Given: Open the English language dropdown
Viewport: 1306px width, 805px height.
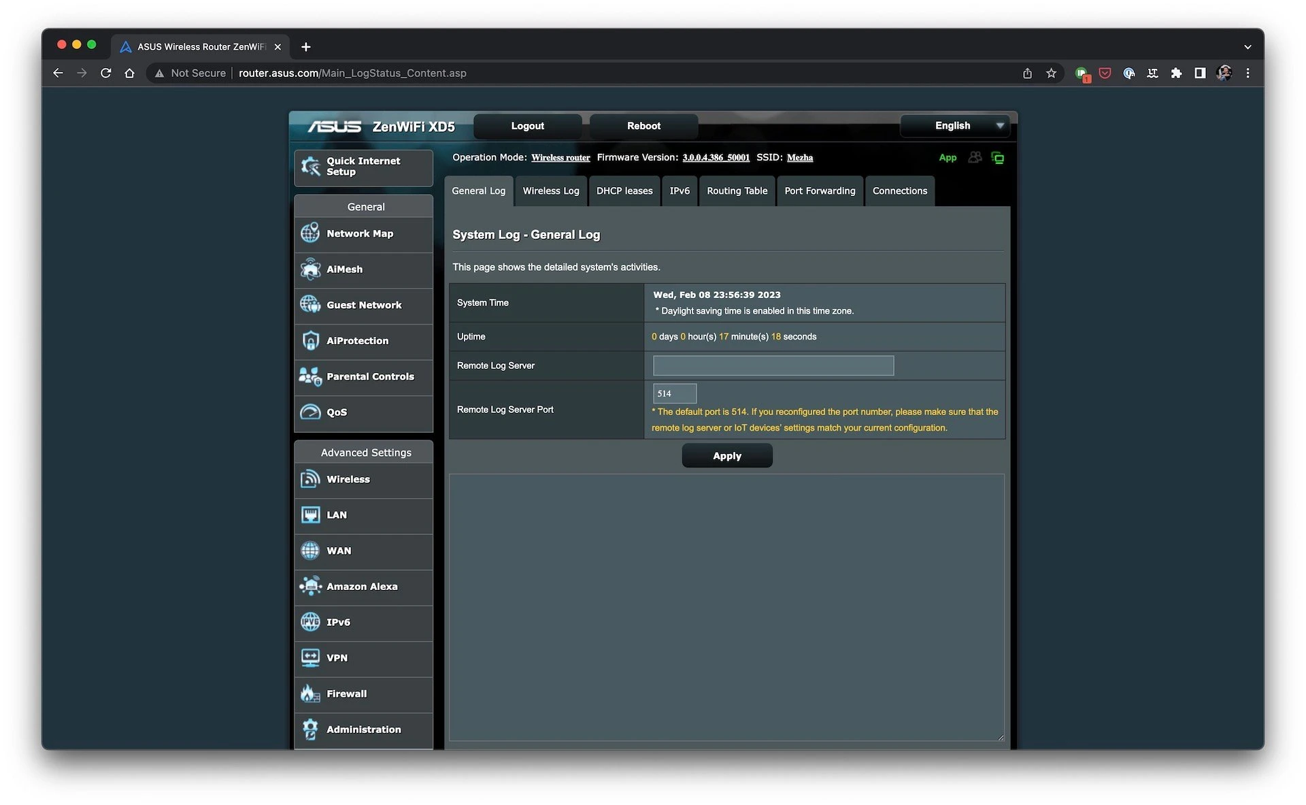Looking at the screenshot, I should (955, 126).
